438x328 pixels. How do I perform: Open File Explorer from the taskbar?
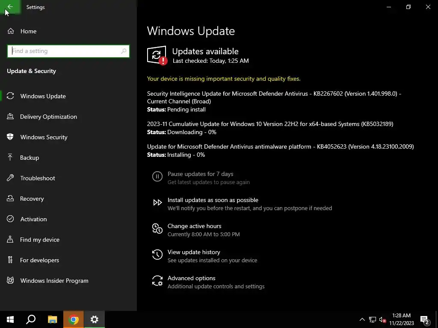pyautogui.click(x=52, y=319)
